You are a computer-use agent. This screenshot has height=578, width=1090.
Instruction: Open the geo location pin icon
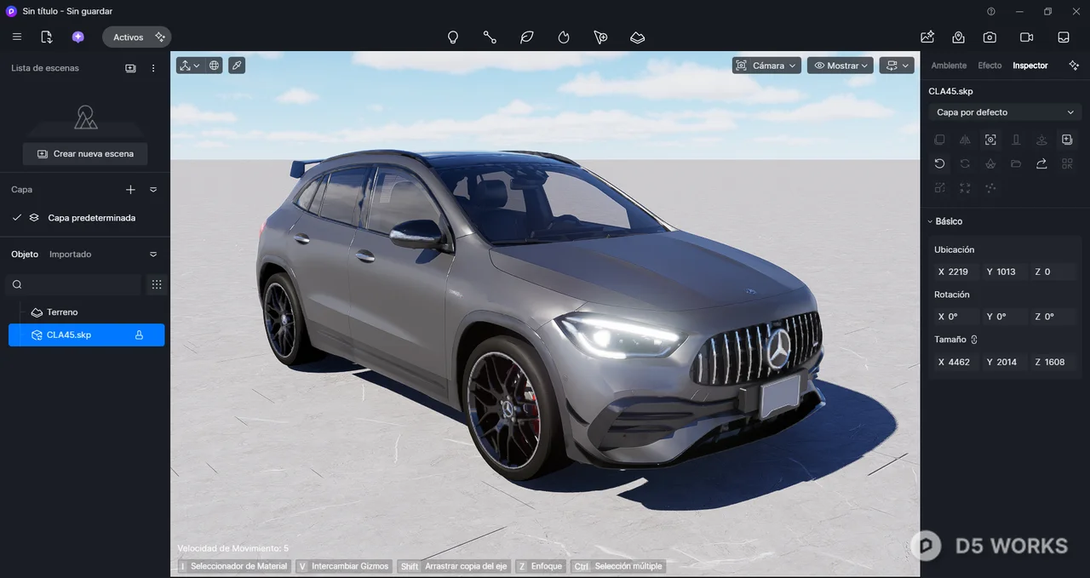point(959,37)
